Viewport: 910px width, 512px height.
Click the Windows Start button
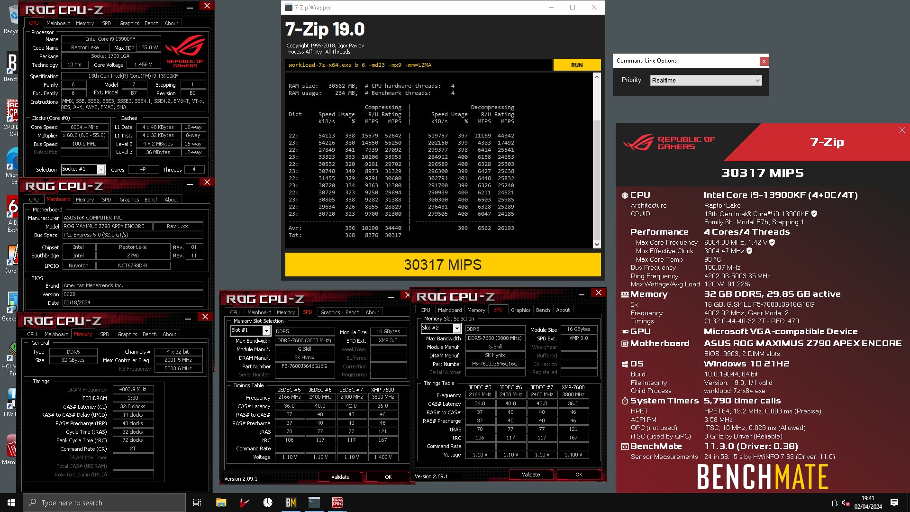(x=11, y=503)
